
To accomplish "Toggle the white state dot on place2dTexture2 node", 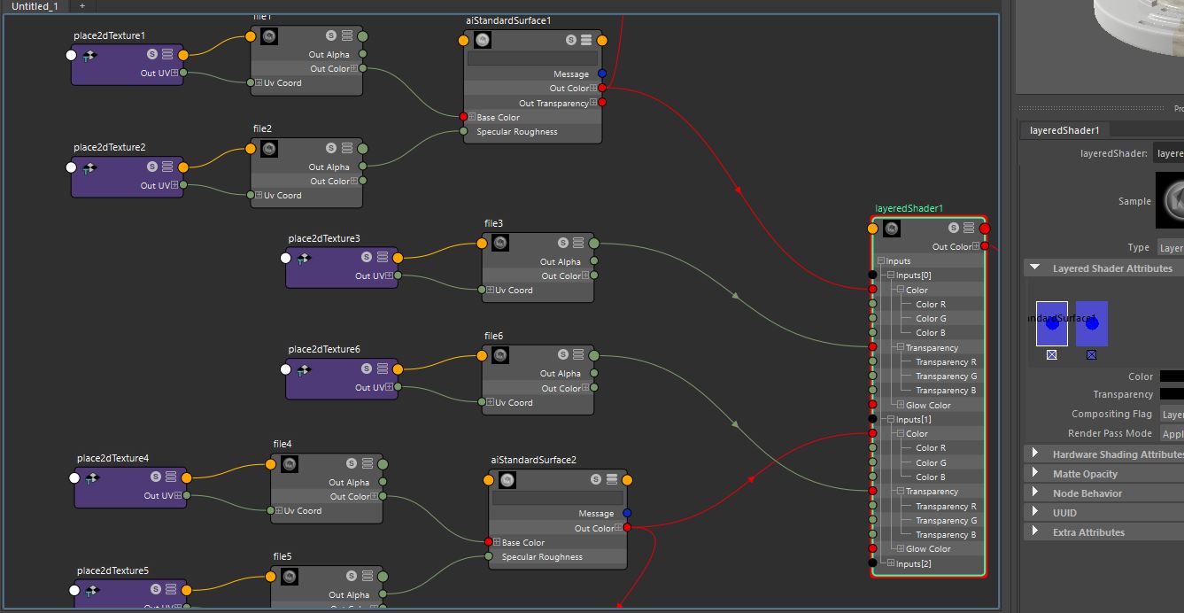I will 71,167.
